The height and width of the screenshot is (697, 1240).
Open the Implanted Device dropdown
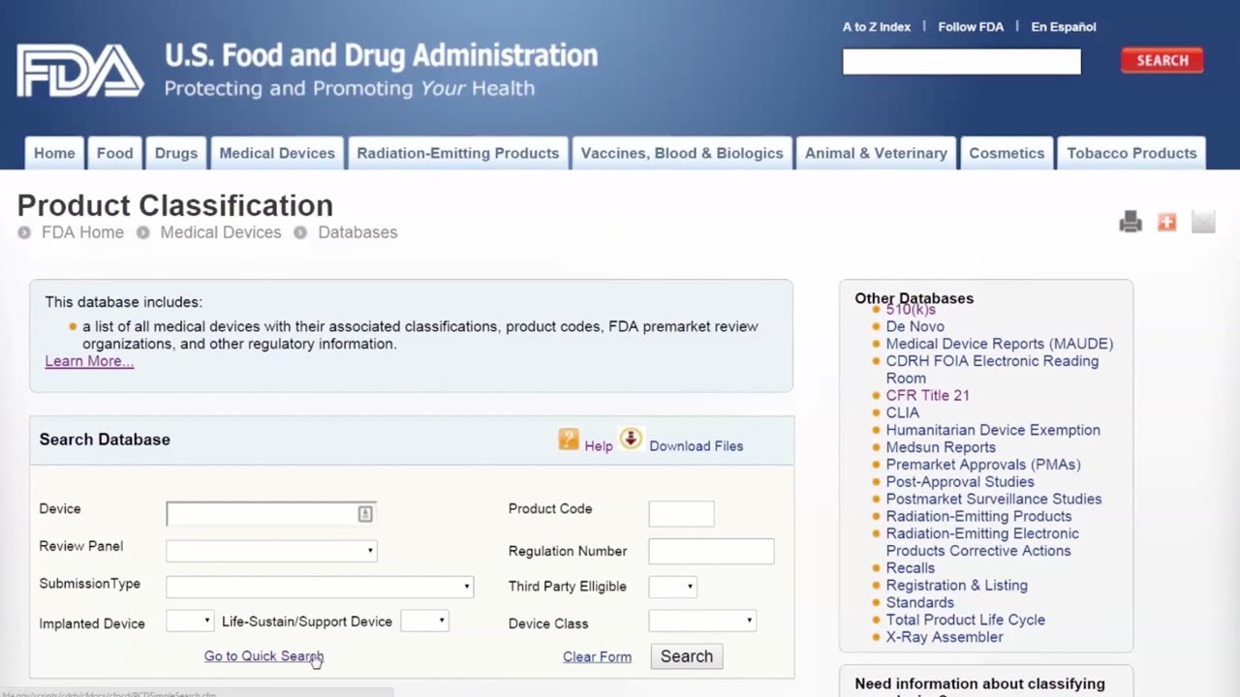tap(190, 621)
